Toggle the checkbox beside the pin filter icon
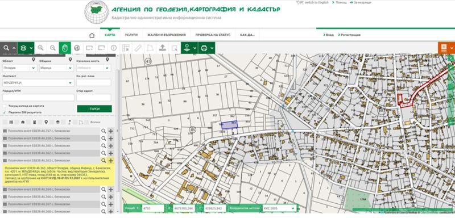Image resolution: width=455 pixels, height=218 pixels. [x=40, y=122]
